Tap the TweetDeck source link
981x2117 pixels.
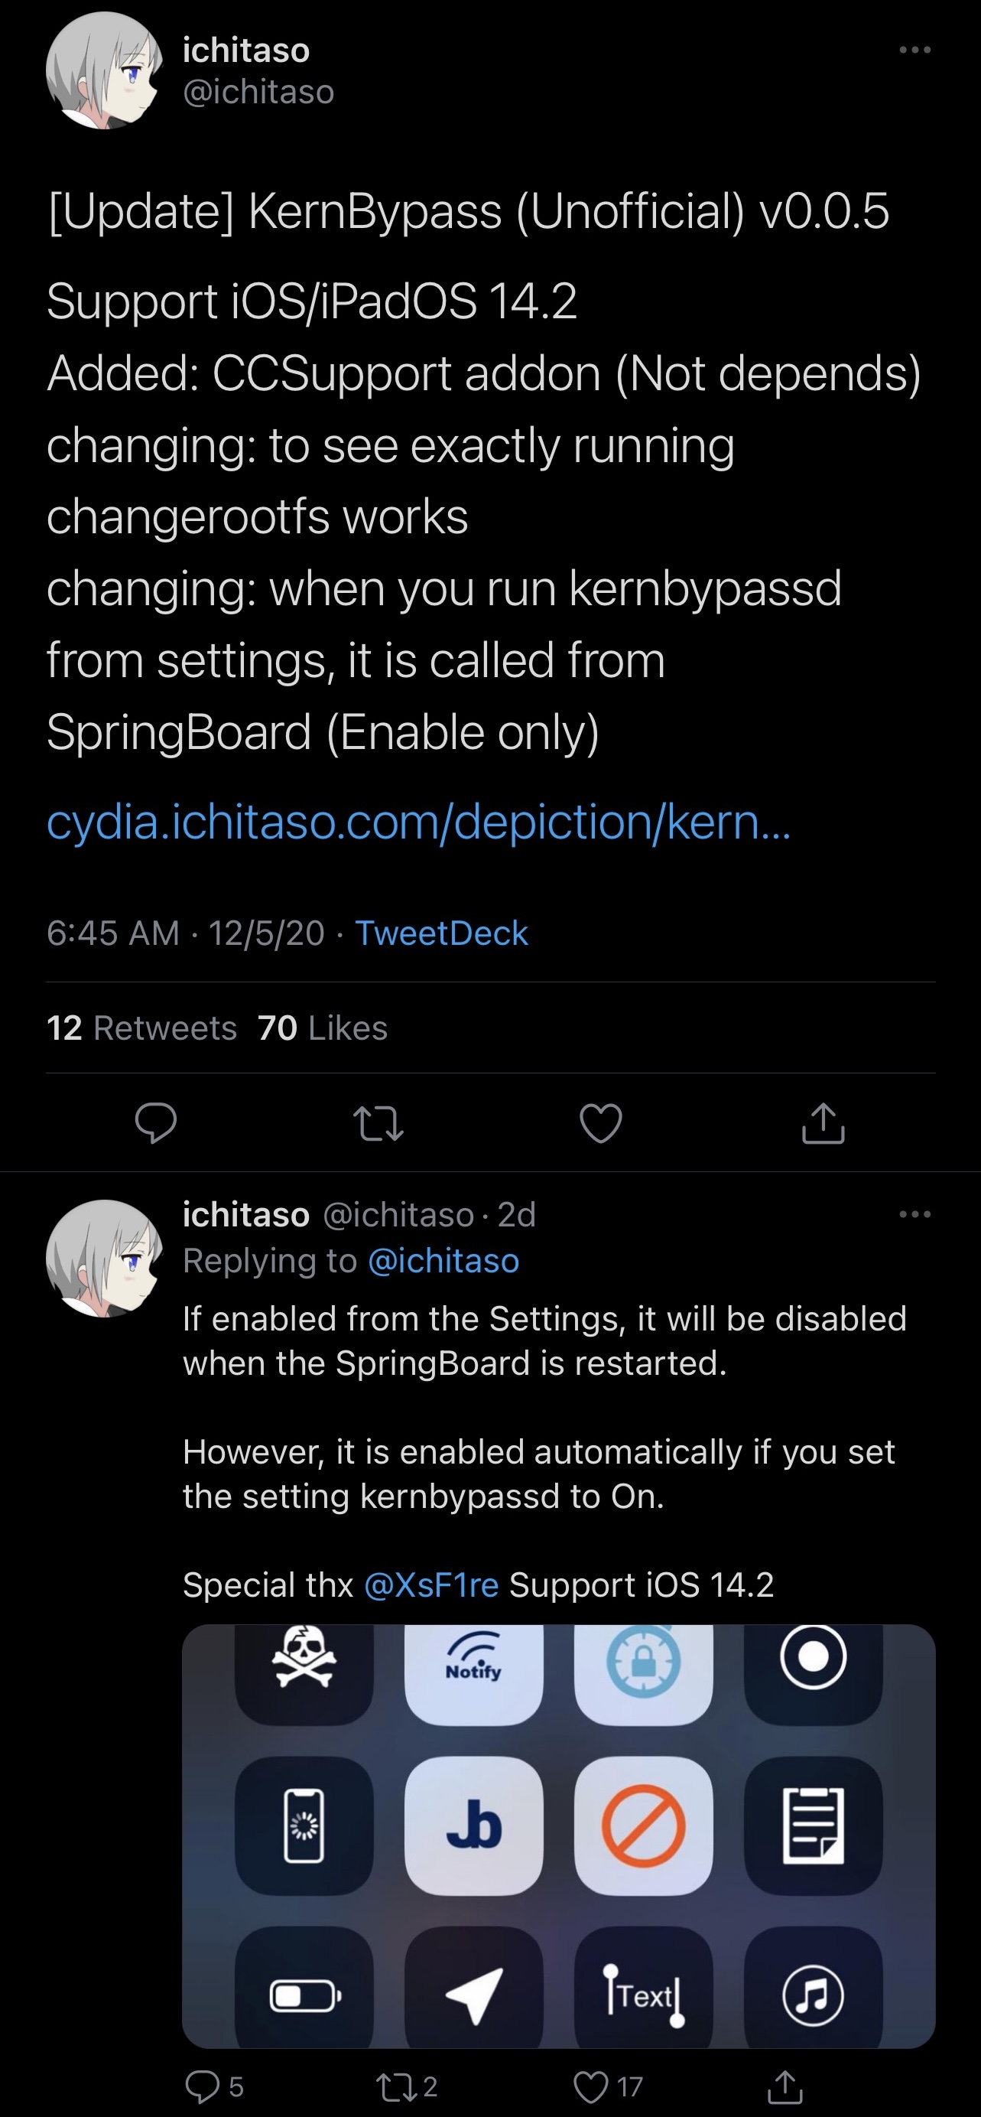point(441,933)
